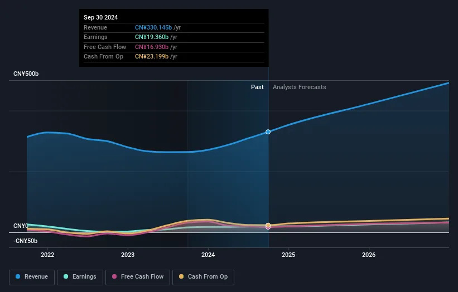Click the Free Cash Flow label in tooltip
The width and height of the screenshot is (458, 292).
(105, 47)
